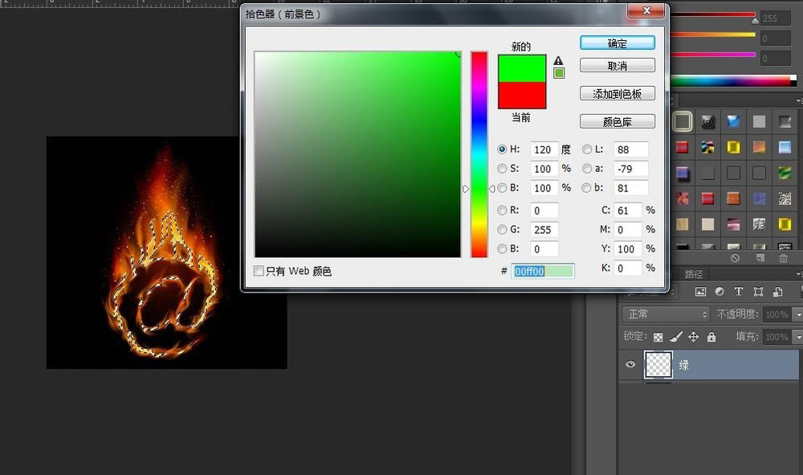
Task: Click the current red color swatch
Action: (x=522, y=95)
